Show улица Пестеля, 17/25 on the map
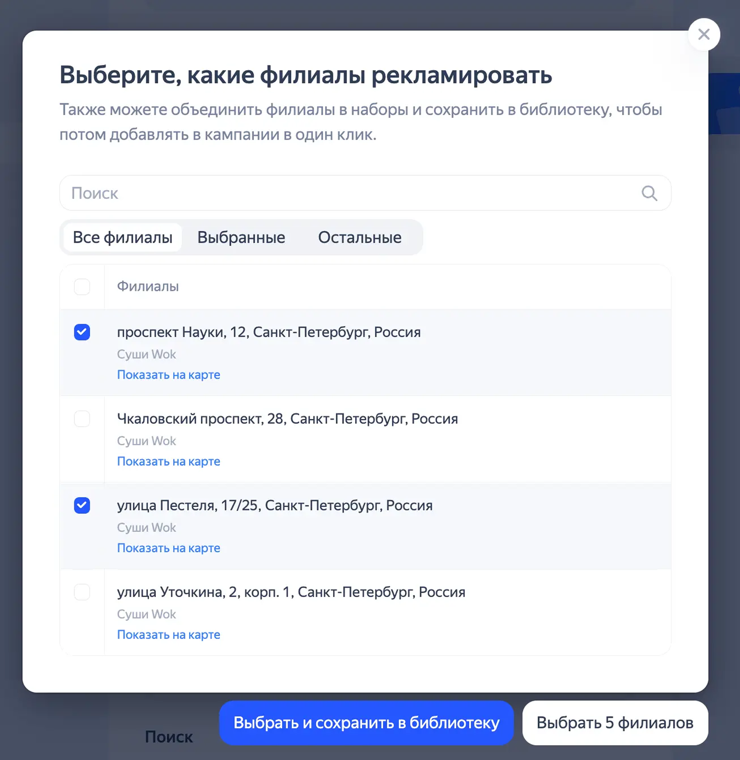 [x=168, y=548]
